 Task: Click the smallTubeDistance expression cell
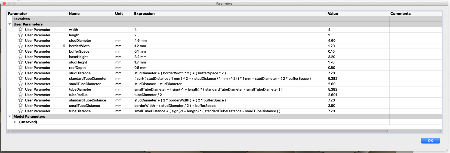(230, 106)
